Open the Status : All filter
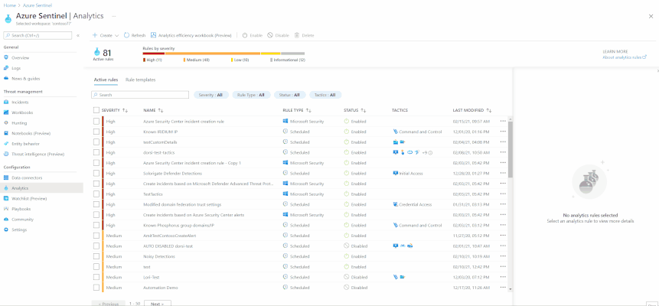The image size is (659, 306). pos(289,95)
